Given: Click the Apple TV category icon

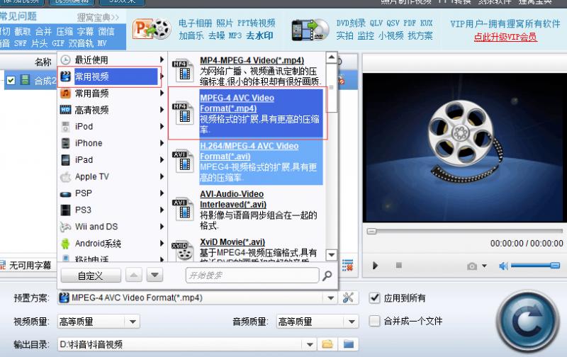Looking at the screenshot, I should (x=65, y=176).
